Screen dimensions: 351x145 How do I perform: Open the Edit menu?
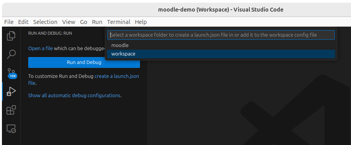23,22
